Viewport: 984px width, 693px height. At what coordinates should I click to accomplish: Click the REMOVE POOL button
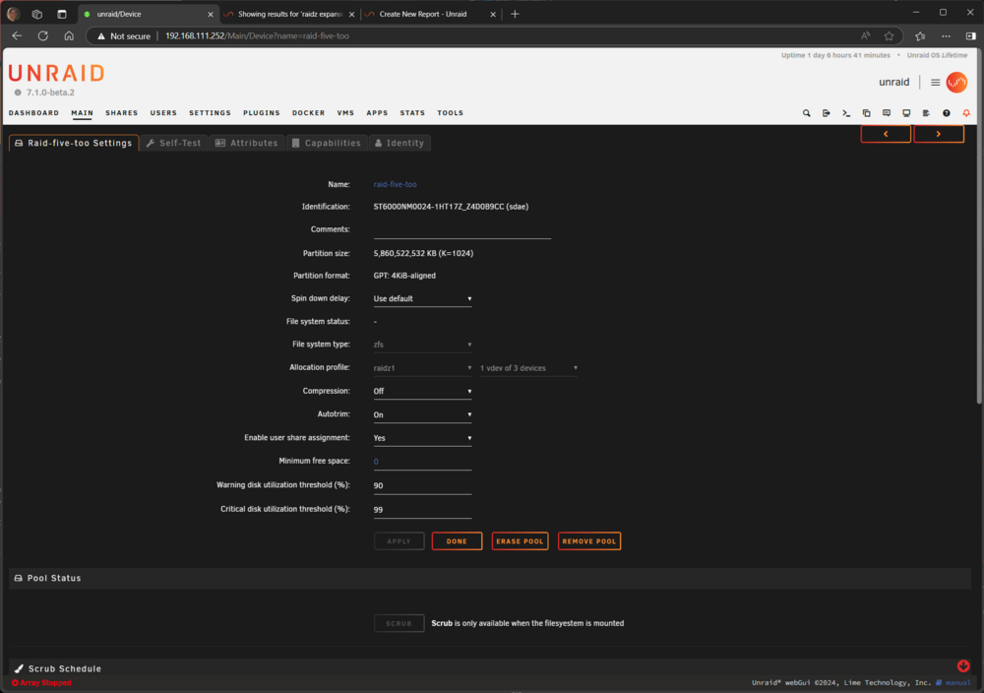(x=589, y=541)
